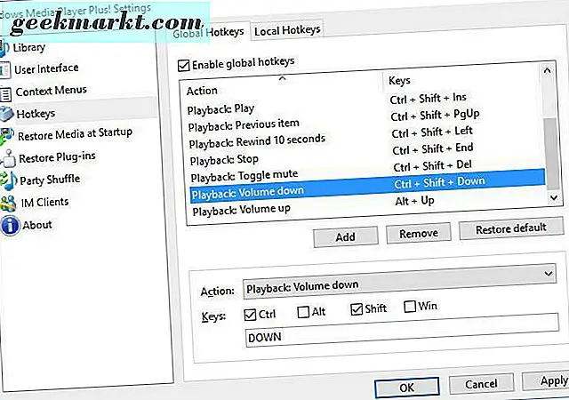Open Context Menus settings icon
The image size is (569, 400).
click(x=6, y=92)
